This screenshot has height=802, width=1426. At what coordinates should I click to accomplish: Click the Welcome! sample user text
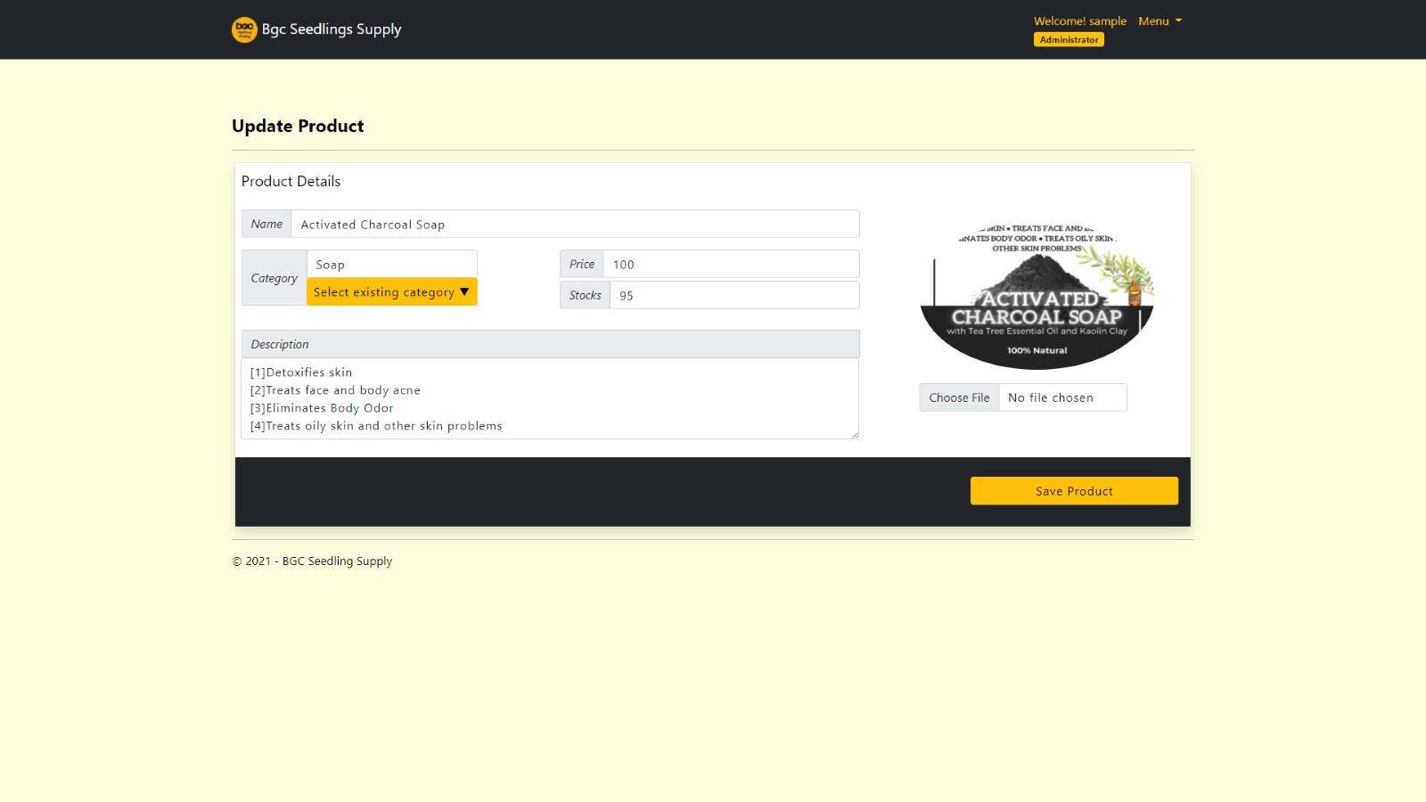1080,20
